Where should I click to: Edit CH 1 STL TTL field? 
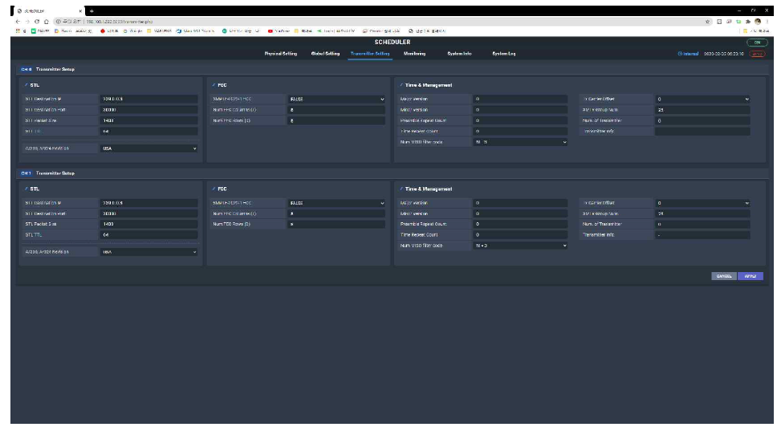[x=148, y=235]
